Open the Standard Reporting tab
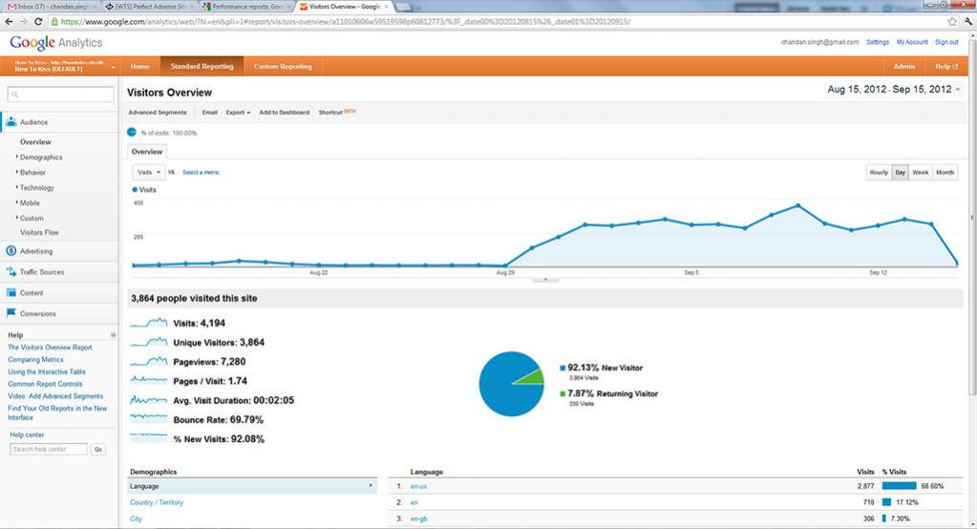This screenshot has height=529, width=977. pos(202,66)
